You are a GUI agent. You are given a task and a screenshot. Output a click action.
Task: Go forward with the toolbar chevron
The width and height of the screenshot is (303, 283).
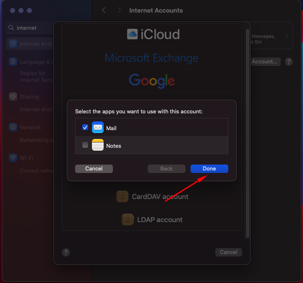click(x=119, y=10)
